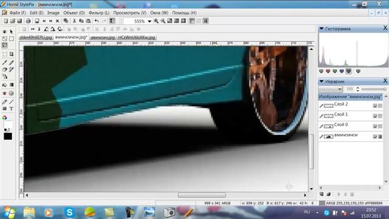Close the Гистограмма panel
389x219 pixels.
(385, 28)
